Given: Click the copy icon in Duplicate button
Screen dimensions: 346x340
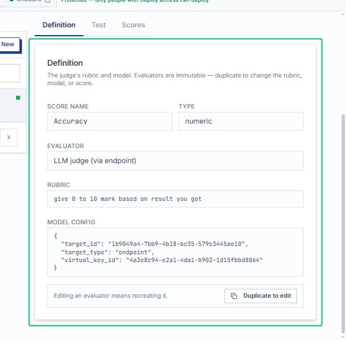Looking at the screenshot, I should [x=233, y=296].
